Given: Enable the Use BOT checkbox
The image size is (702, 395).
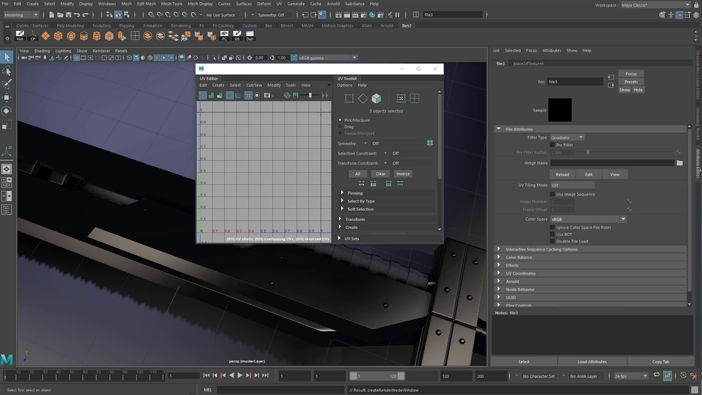Looking at the screenshot, I should tap(552, 234).
